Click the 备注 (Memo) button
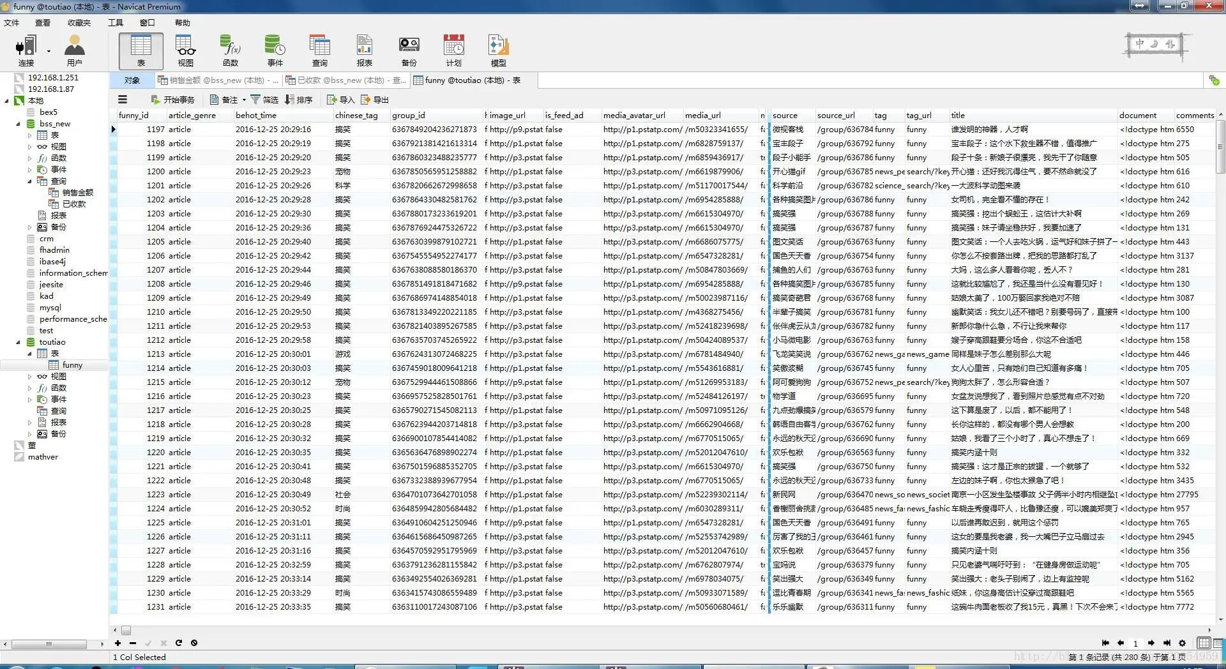 223,100
